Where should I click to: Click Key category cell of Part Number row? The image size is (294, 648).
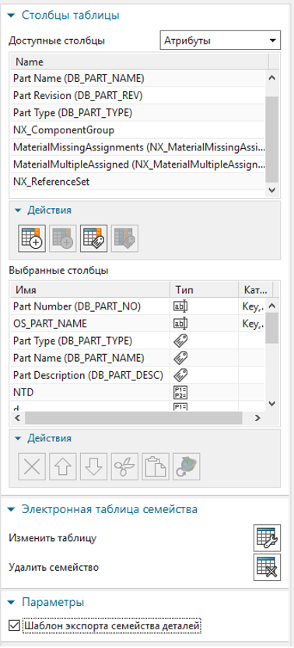(252, 306)
